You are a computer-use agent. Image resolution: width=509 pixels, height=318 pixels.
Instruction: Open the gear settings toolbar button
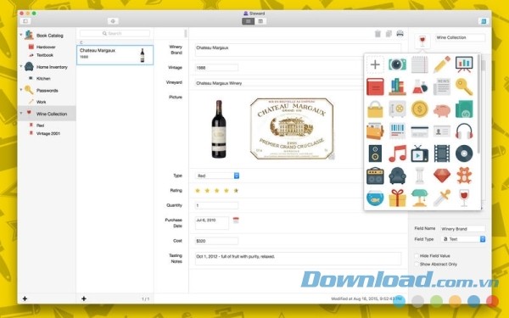click(113, 21)
